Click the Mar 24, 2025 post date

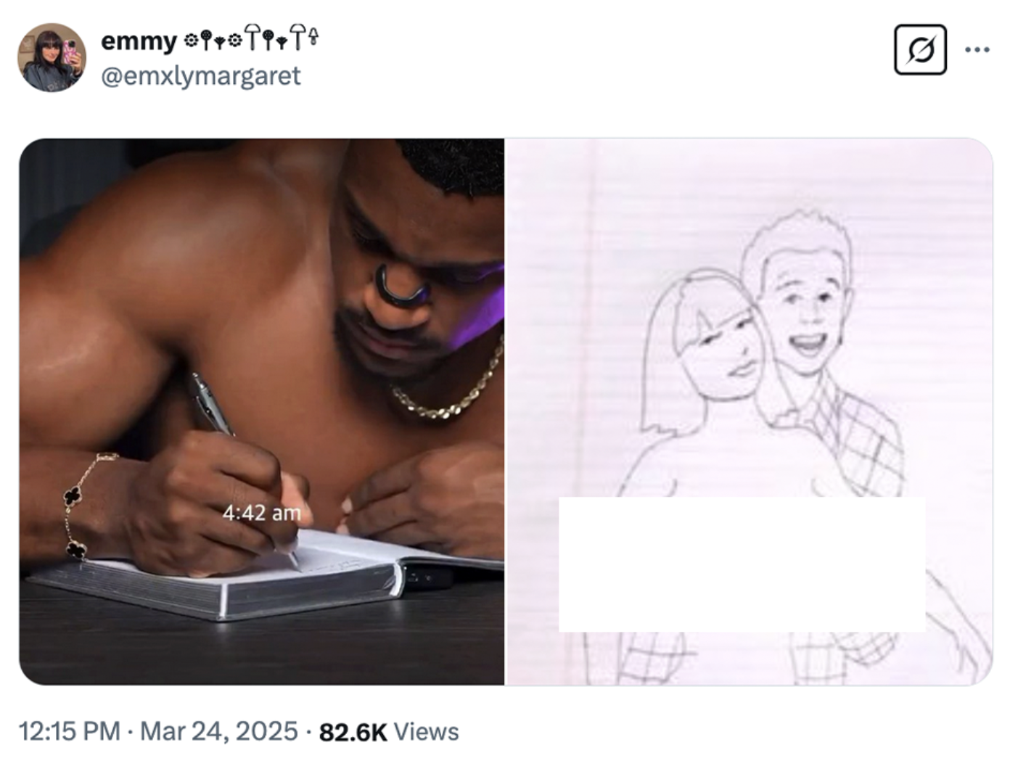tap(218, 731)
